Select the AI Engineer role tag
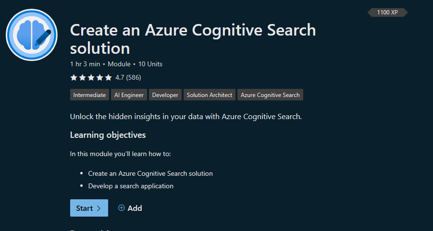The width and height of the screenshot is (433, 231). 129,95
